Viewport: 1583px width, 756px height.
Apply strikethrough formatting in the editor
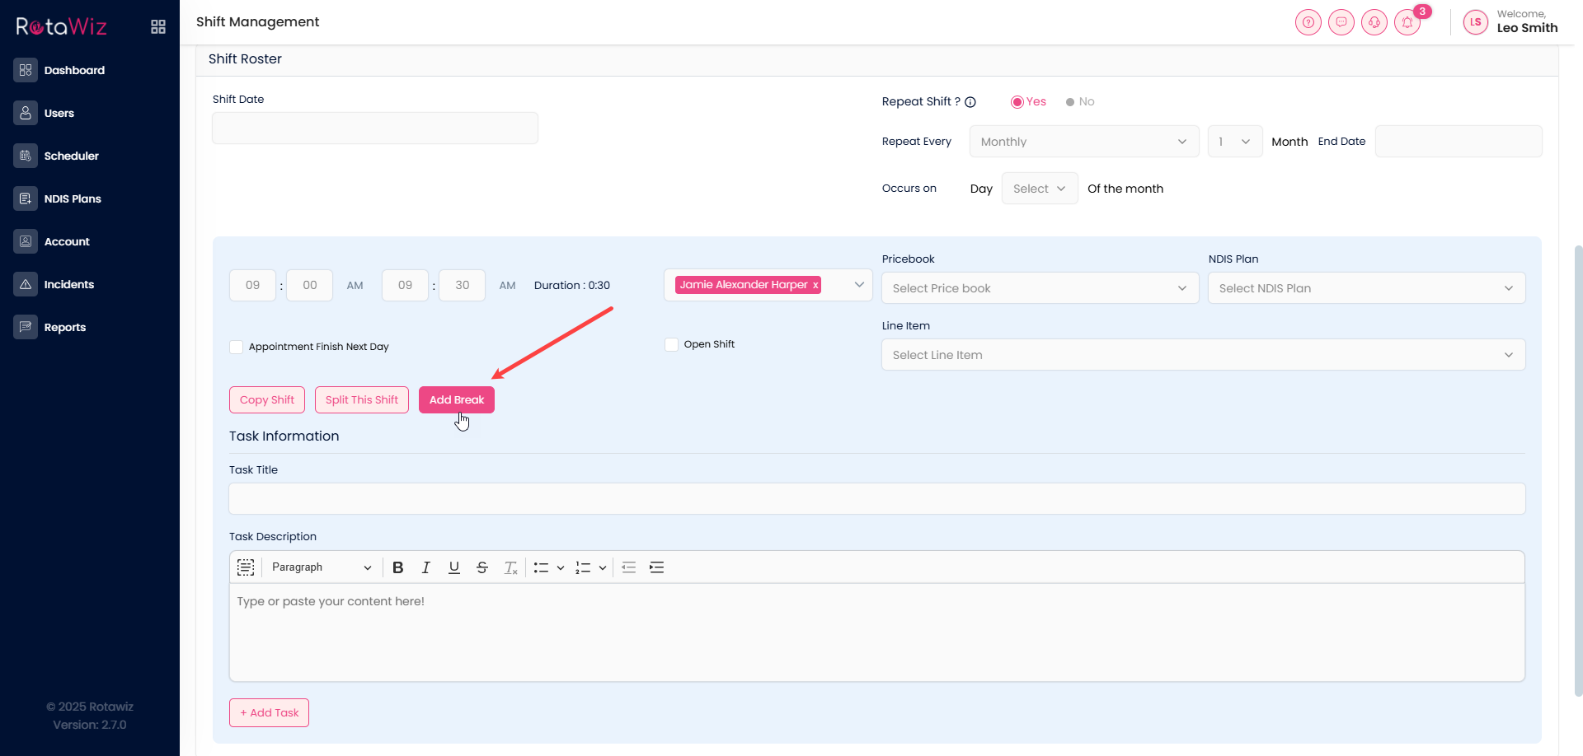tap(482, 567)
